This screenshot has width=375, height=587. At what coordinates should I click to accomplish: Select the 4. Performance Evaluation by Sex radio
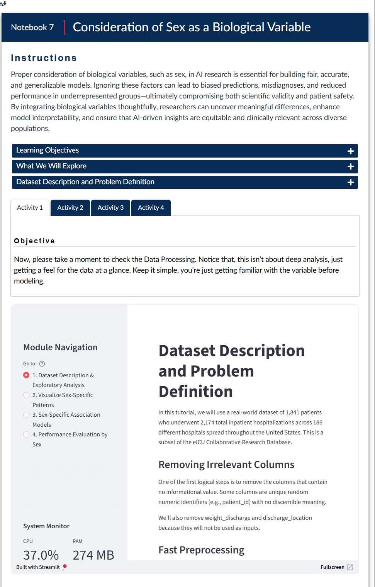point(26,434)
